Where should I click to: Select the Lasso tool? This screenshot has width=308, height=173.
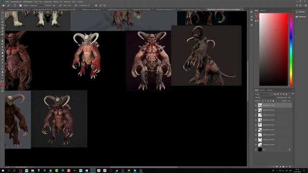(x=2, y=19)
